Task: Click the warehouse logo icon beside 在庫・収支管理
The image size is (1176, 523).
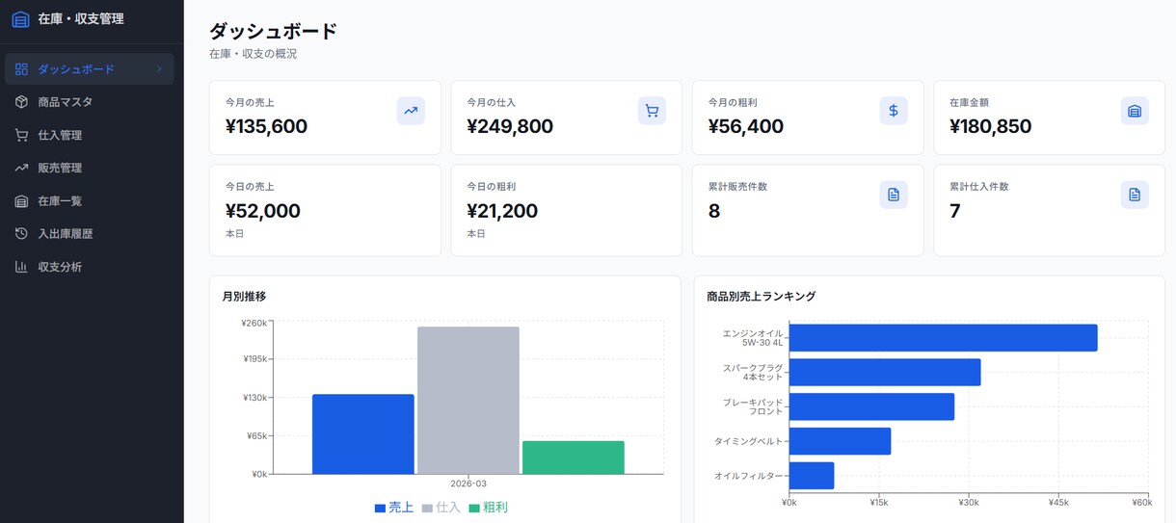Action: click(x=21, y=18)
